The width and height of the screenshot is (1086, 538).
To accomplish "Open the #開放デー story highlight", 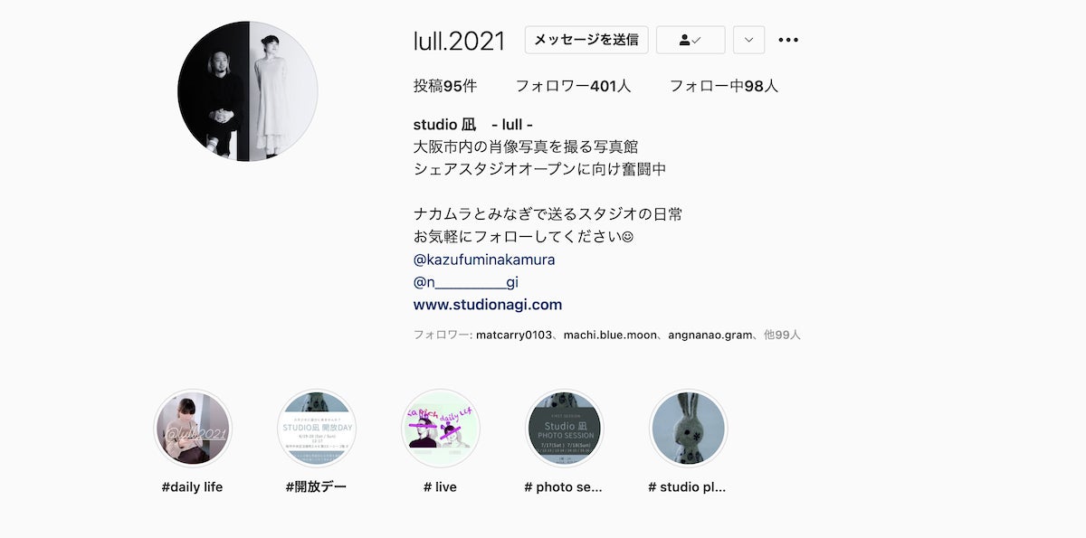I will click(x=316, y=429).
